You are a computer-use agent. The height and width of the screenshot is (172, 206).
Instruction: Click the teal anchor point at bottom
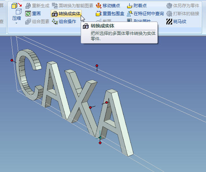(100, 137)
